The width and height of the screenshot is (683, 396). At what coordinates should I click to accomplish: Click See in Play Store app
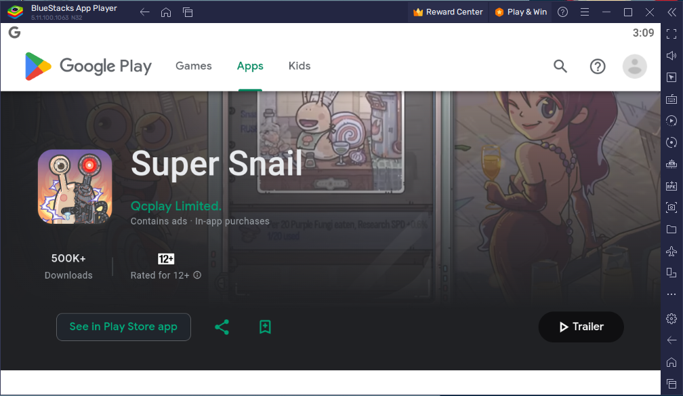[123, 327]
